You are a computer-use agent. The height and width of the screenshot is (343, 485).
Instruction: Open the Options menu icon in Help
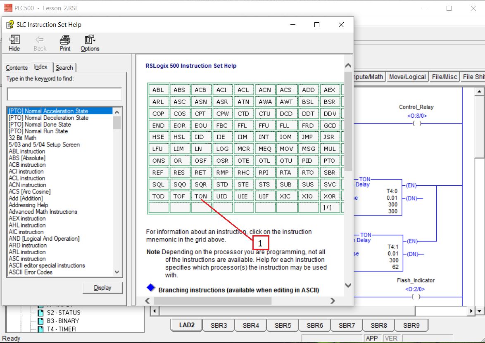pyautogui.click(x=90, y=43)
